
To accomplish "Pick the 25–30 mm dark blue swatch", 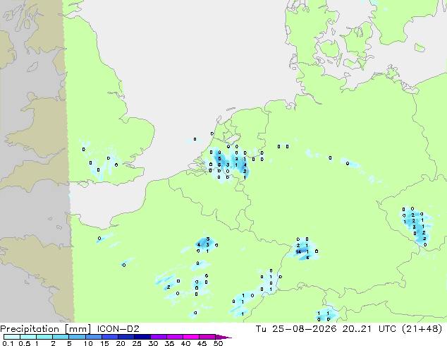I will click(x=142, y=337).
